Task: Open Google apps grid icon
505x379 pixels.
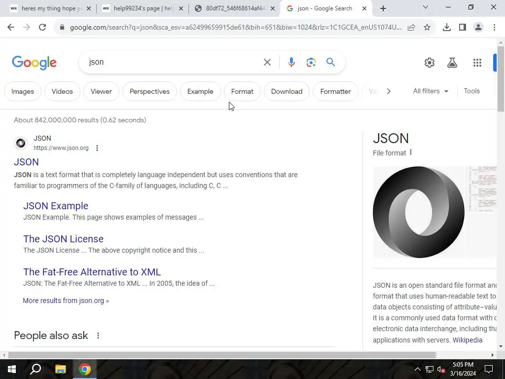Action: coord(477,63)
